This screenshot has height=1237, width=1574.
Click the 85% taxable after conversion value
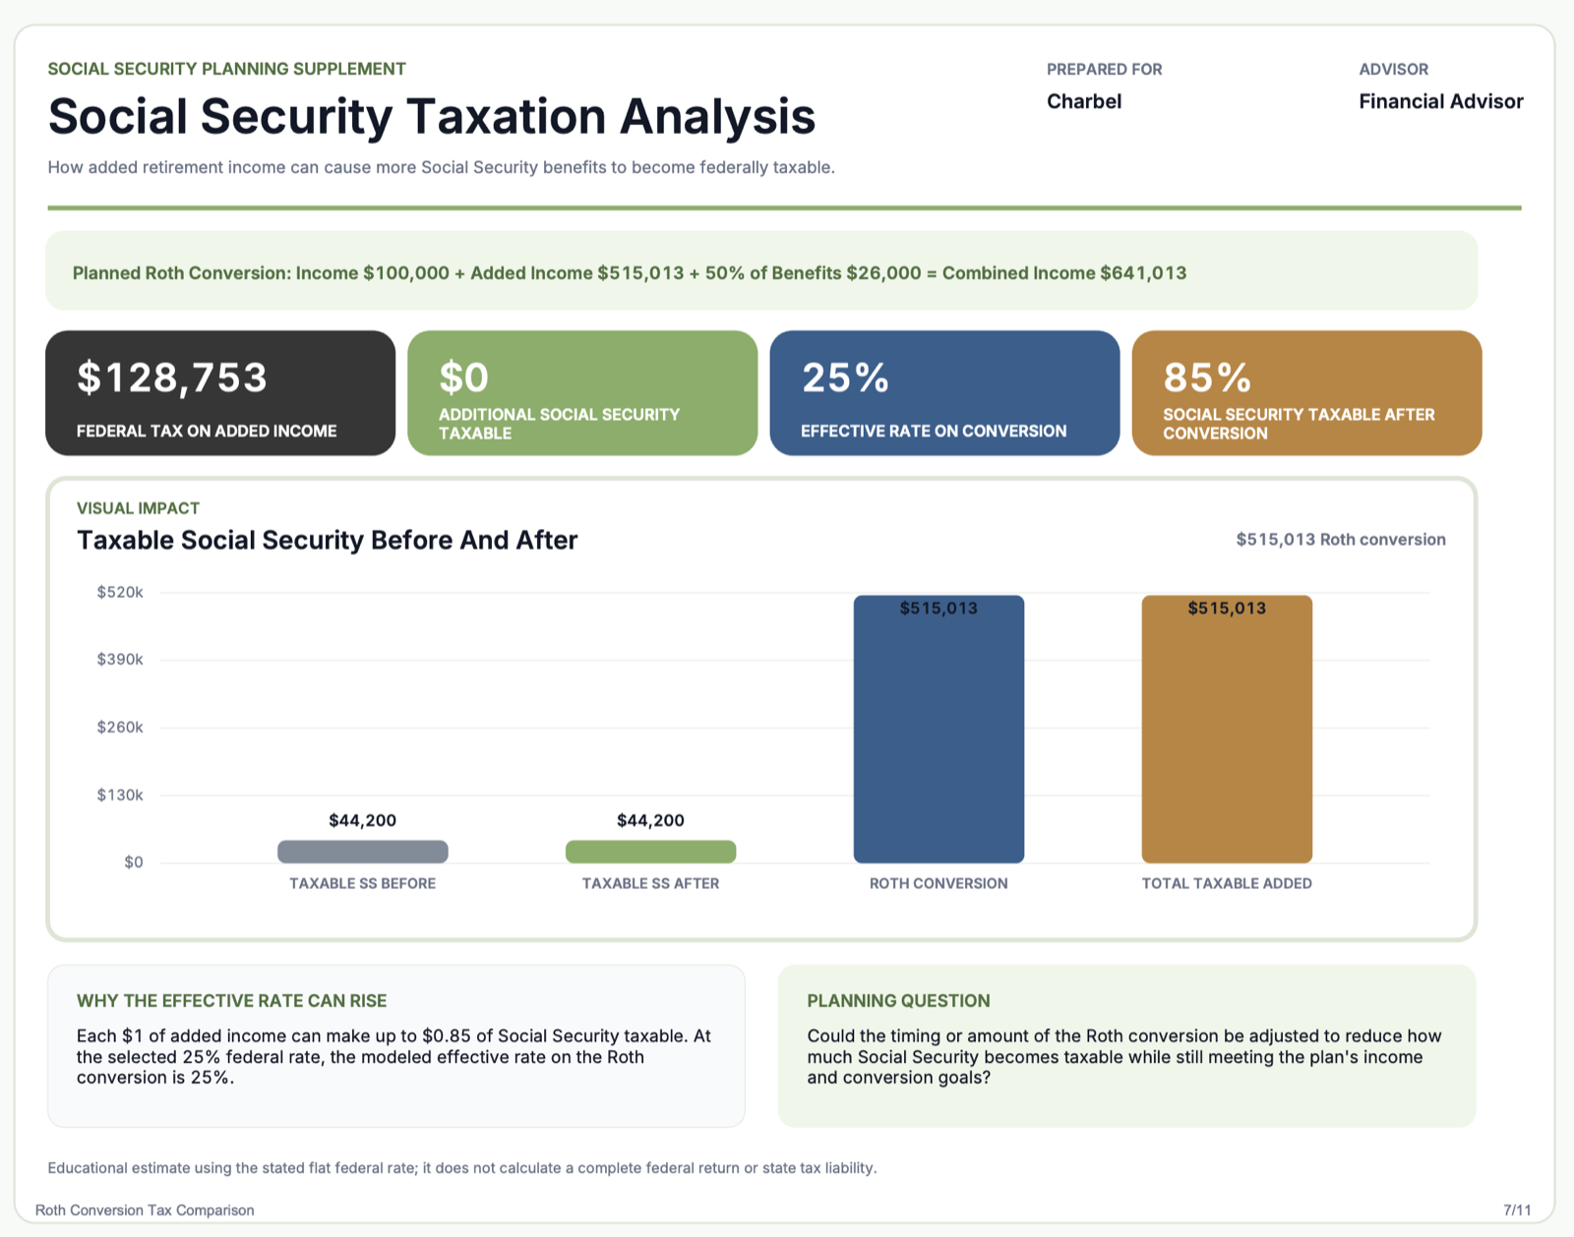[x=1207, y=378]
